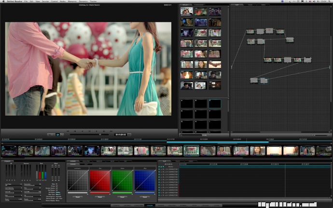Image resolution: width=333 pixels, height=208 pixels.
Task: Switch to the COLOR page tab
Action: (x=150, y=206)
